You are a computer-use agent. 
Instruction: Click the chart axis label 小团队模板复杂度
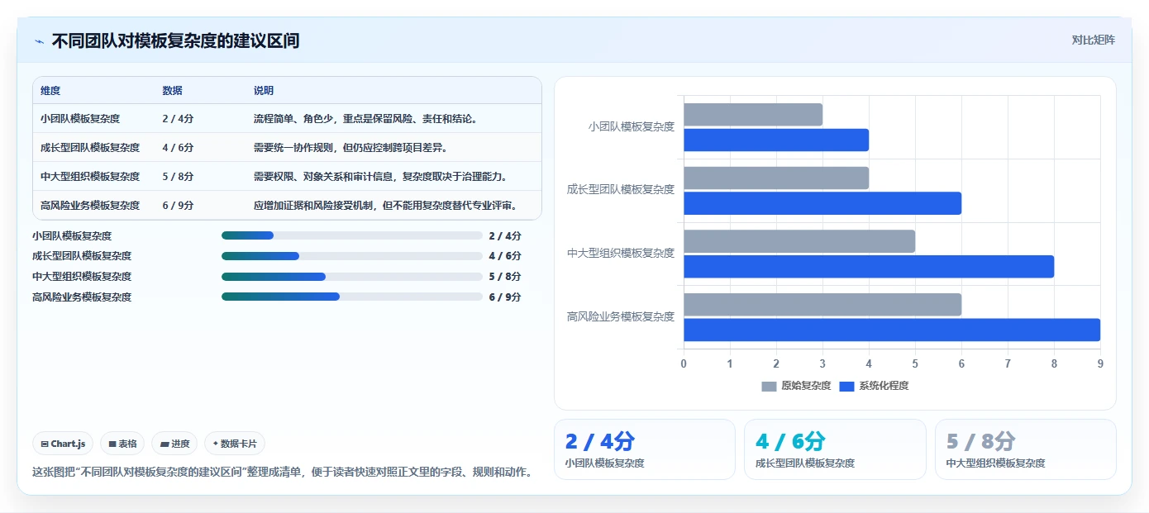point(632,126)
